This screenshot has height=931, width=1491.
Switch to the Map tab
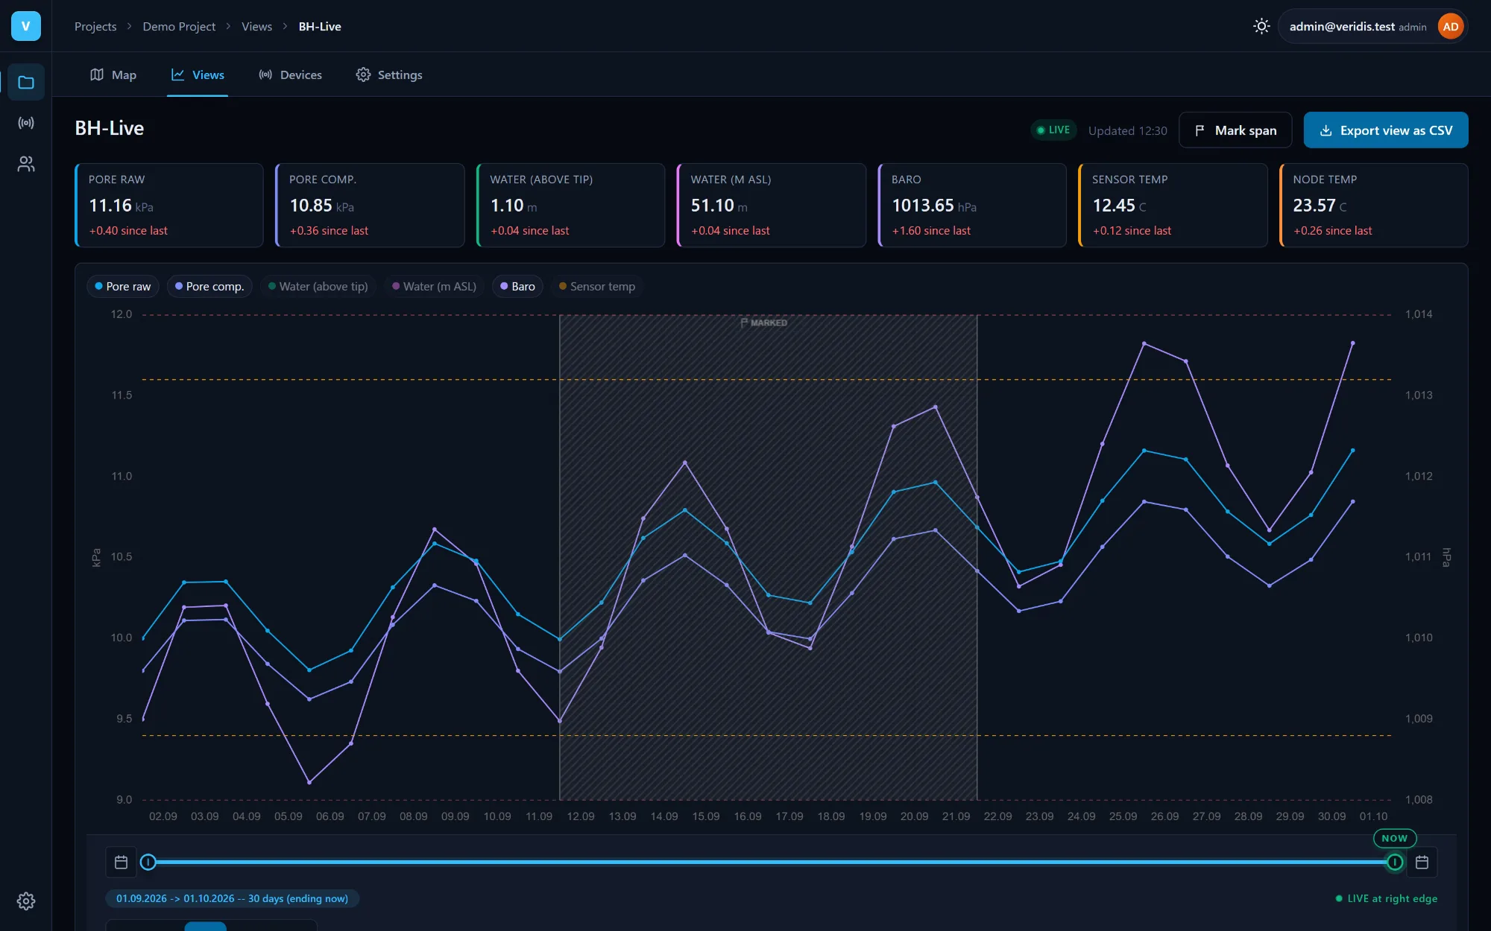click(x=113, y=74)
